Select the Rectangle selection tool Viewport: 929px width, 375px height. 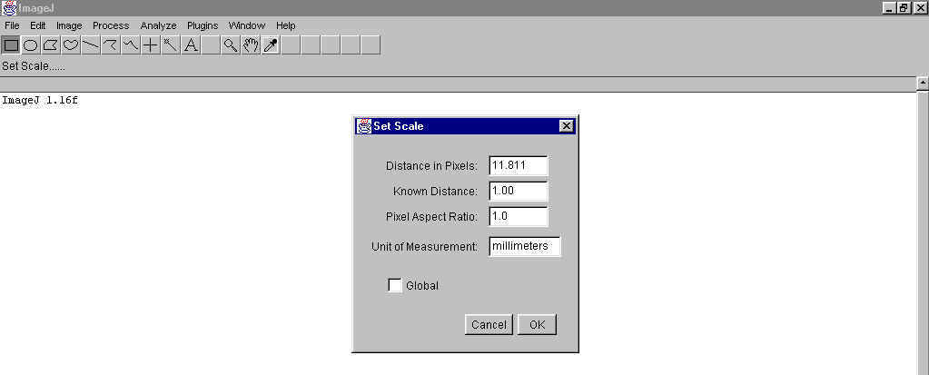tap(11, 45)
